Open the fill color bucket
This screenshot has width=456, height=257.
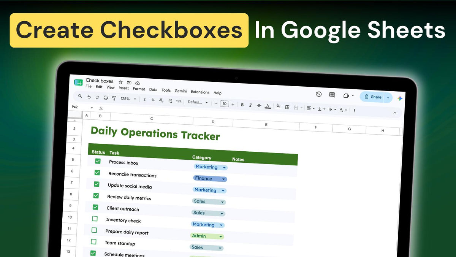pyautogui.click(x=278, y=106)
